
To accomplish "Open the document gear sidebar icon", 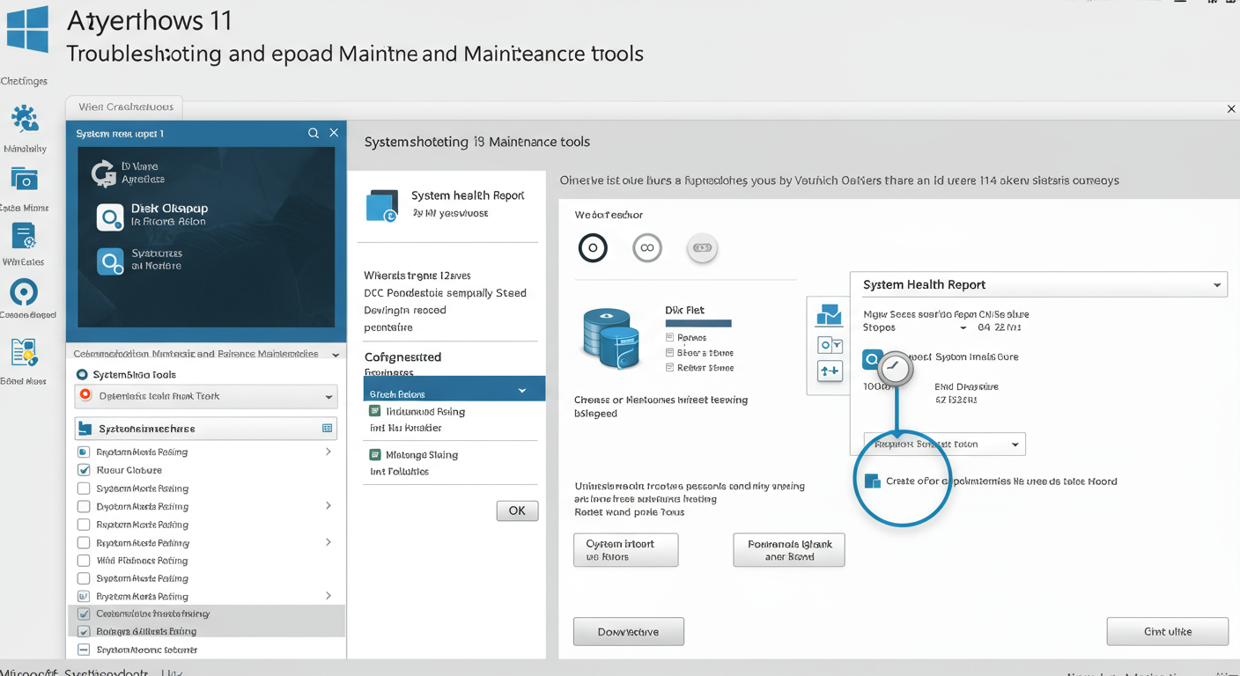I will point(24,237).
